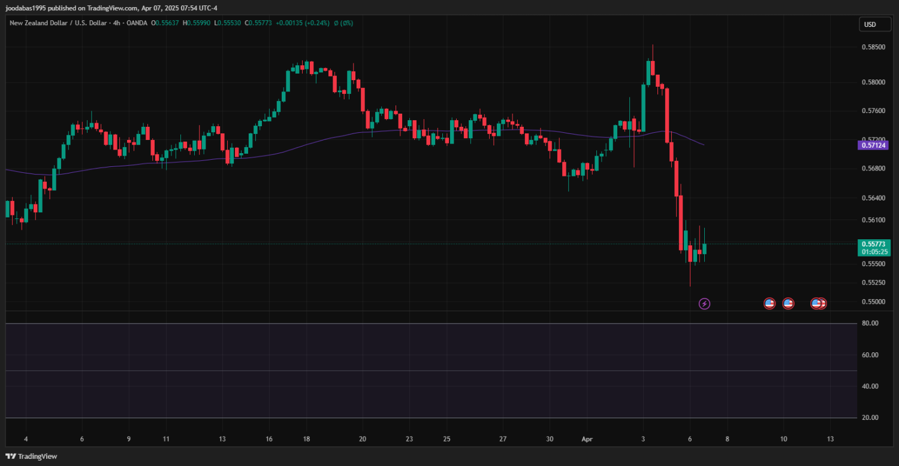Click the 40.00 indicator scale label
The image size is (899, 466).
(870, 386)
